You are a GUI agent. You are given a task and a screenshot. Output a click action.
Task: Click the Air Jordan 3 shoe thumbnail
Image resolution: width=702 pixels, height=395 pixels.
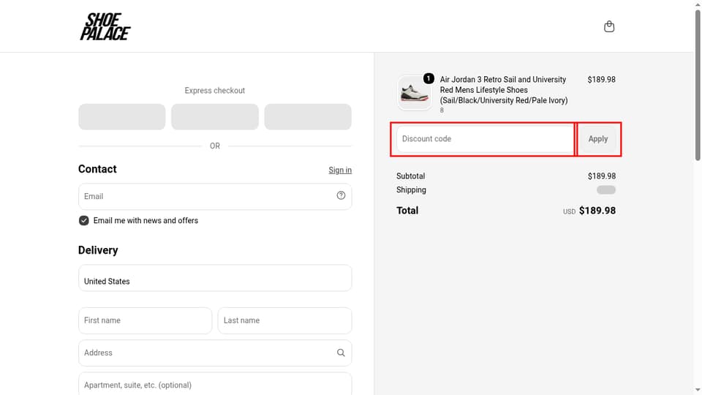pos(414,93)
